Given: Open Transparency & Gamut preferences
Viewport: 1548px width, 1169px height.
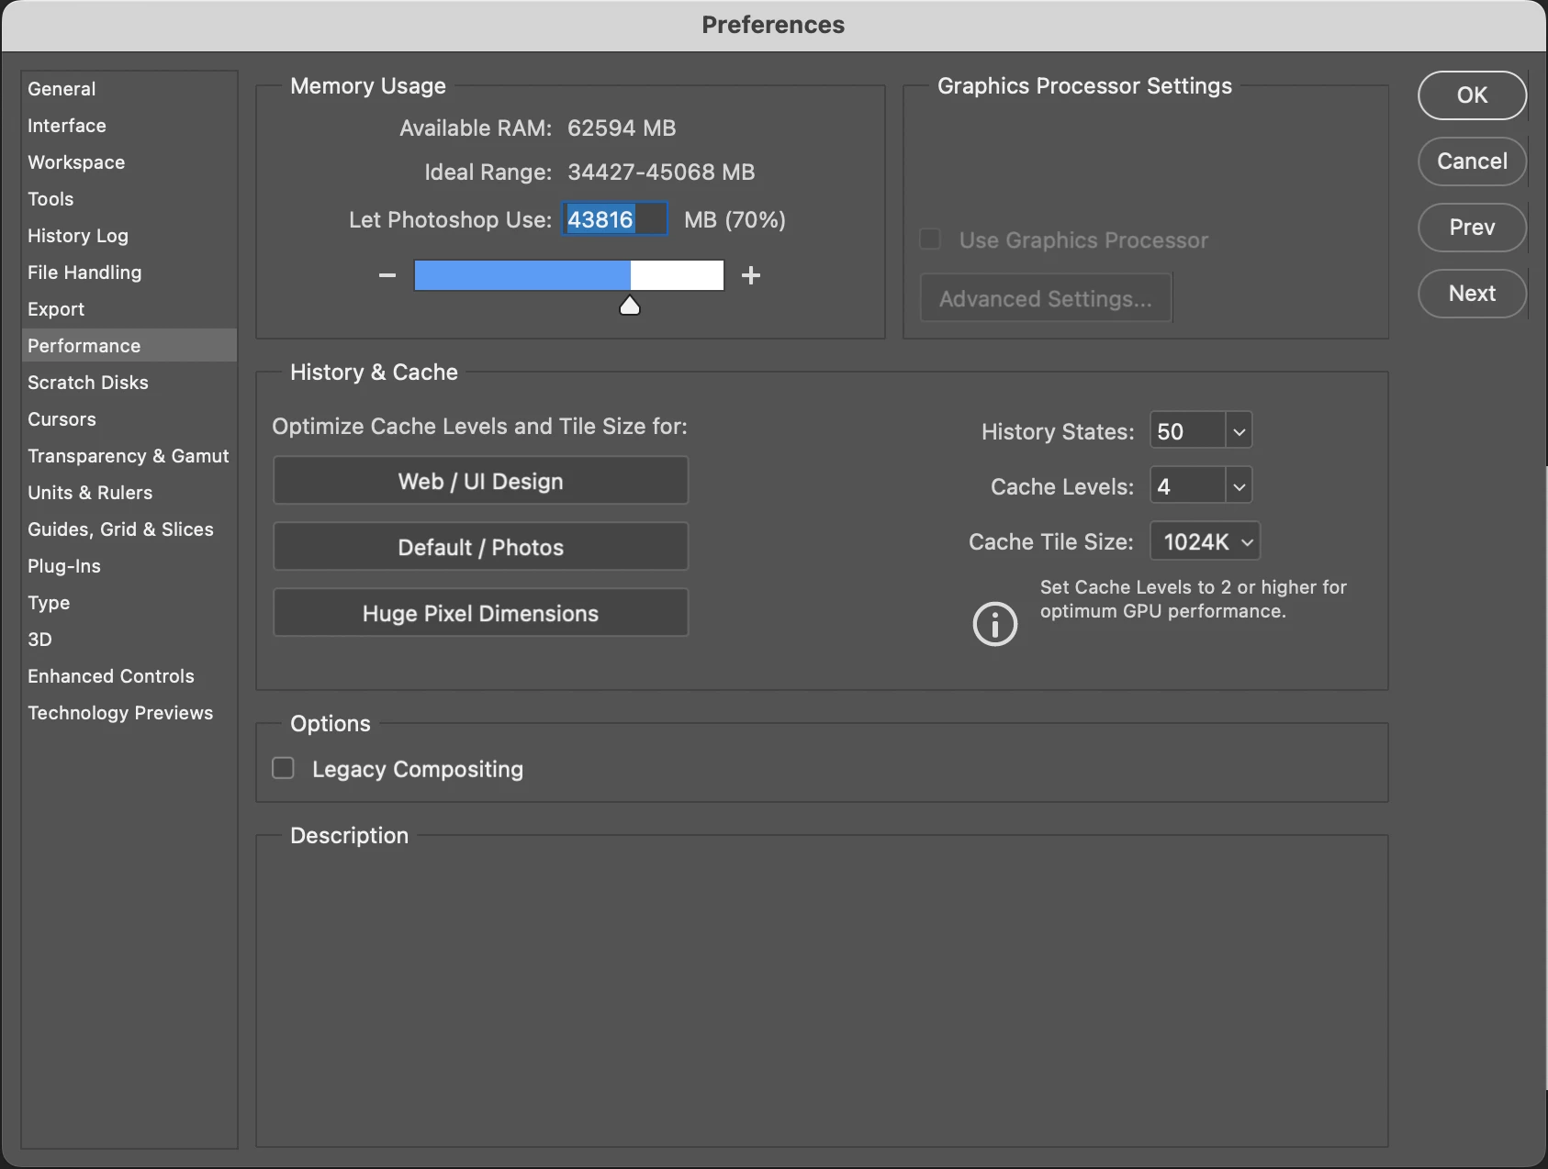Looking at the screenshot, I should click(x=129, y=456).
